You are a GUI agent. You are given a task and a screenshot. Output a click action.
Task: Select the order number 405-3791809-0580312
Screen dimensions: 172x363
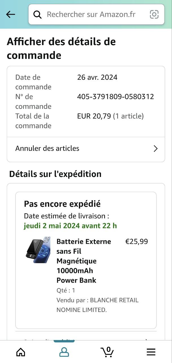(x=115, y=97)
